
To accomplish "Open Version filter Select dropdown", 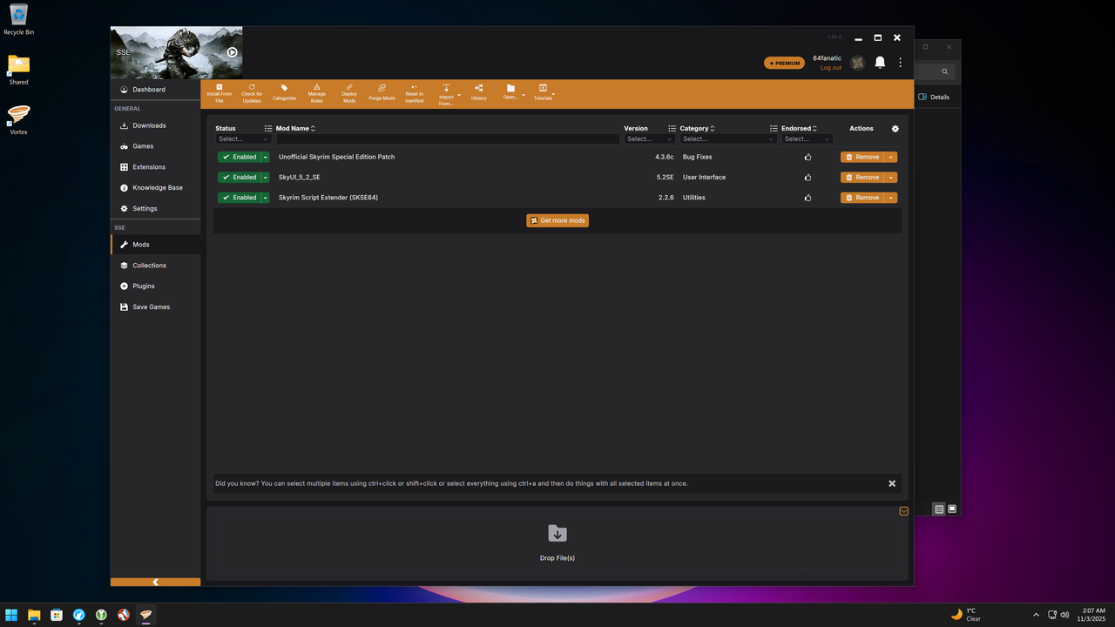I will tap(650, 138).
